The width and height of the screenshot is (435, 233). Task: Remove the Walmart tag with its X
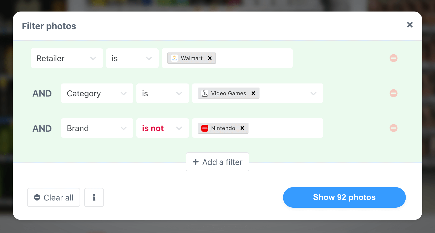coord(210,58)
